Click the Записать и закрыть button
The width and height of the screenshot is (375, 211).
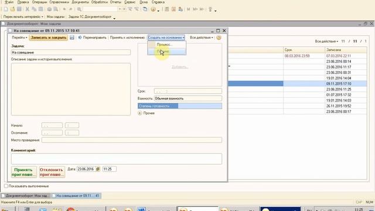pyautogui.click(x=49, y=38)
